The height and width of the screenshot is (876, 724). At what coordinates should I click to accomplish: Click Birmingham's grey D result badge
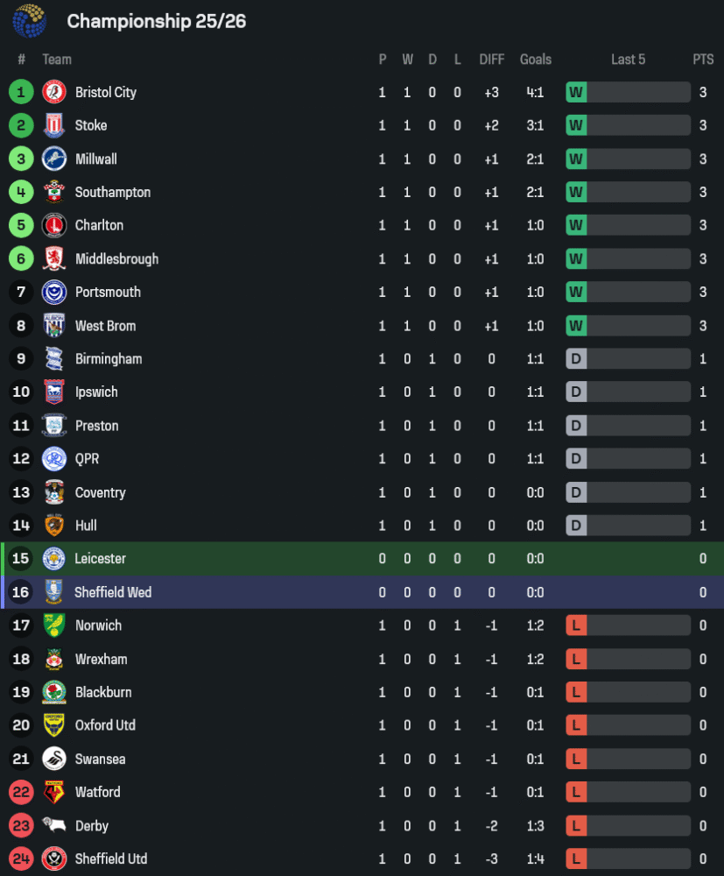click(x=576, y=359)
